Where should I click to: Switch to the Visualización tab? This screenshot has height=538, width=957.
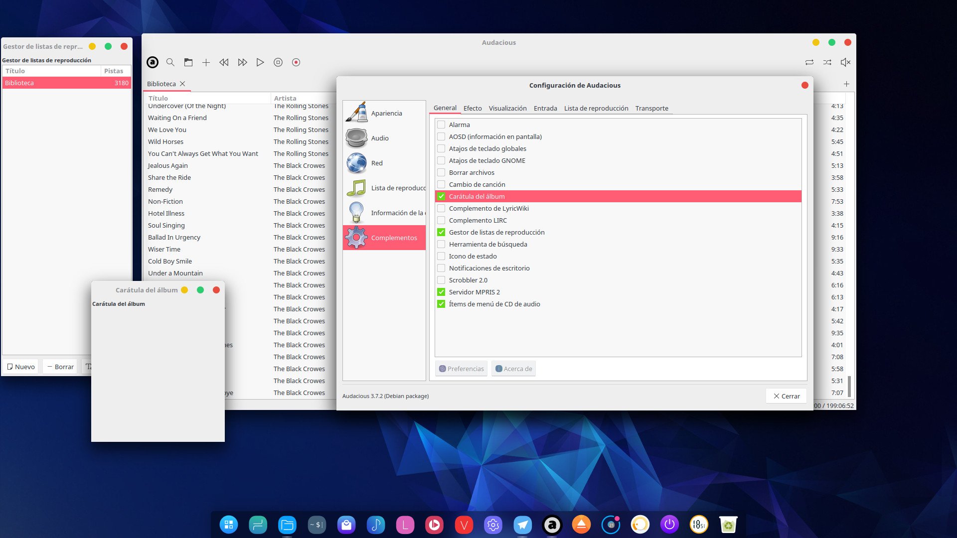pos(507,108)
